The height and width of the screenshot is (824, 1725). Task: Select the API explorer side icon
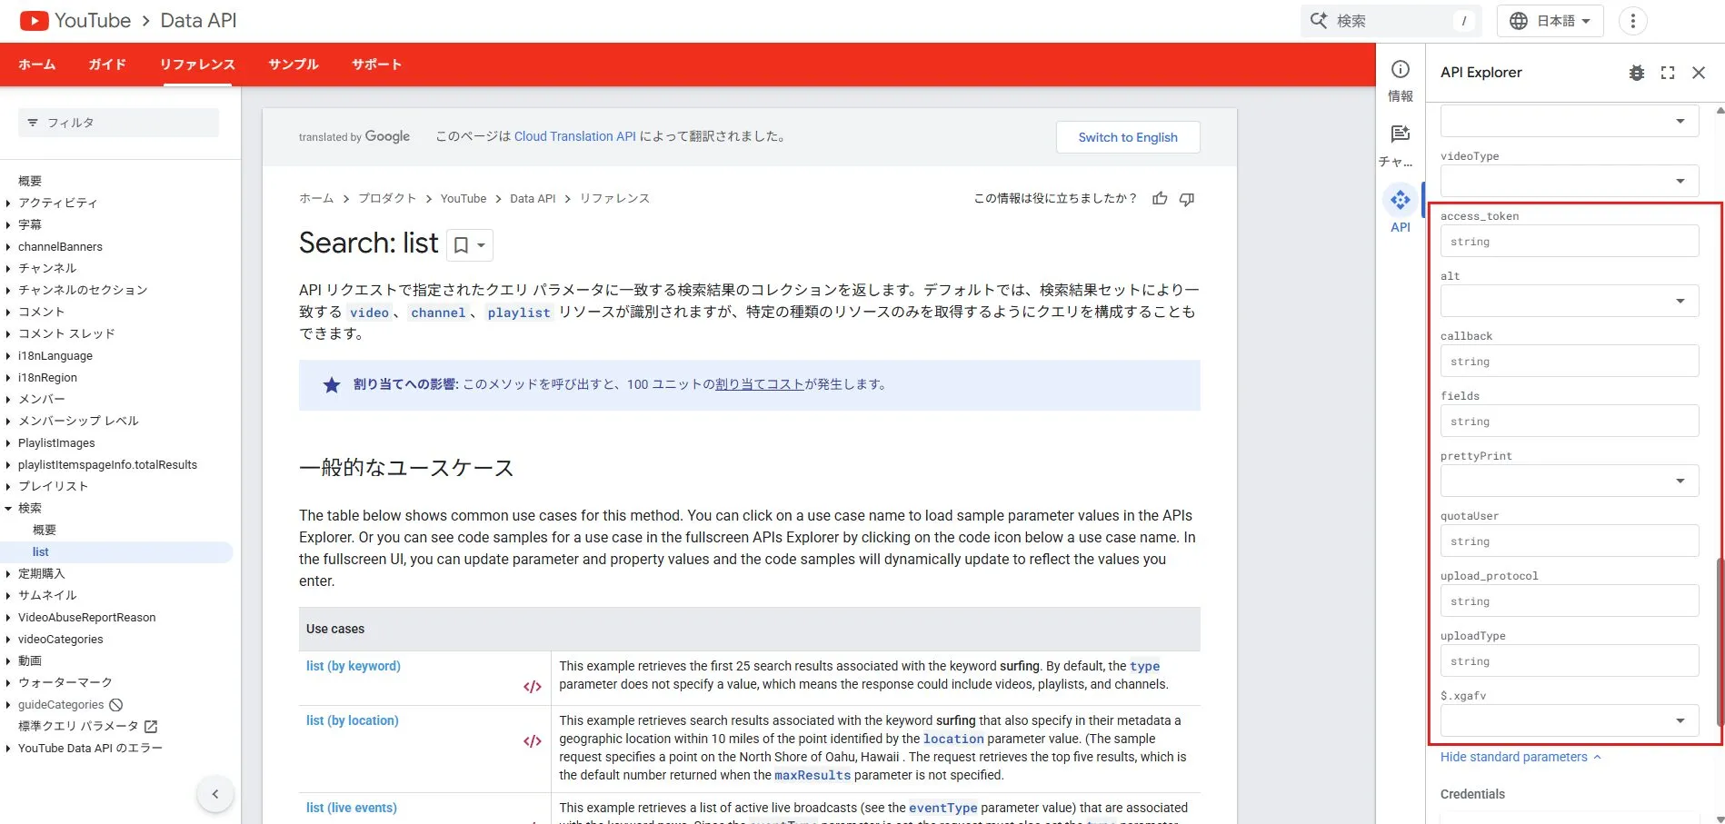tap(1401, 199)
